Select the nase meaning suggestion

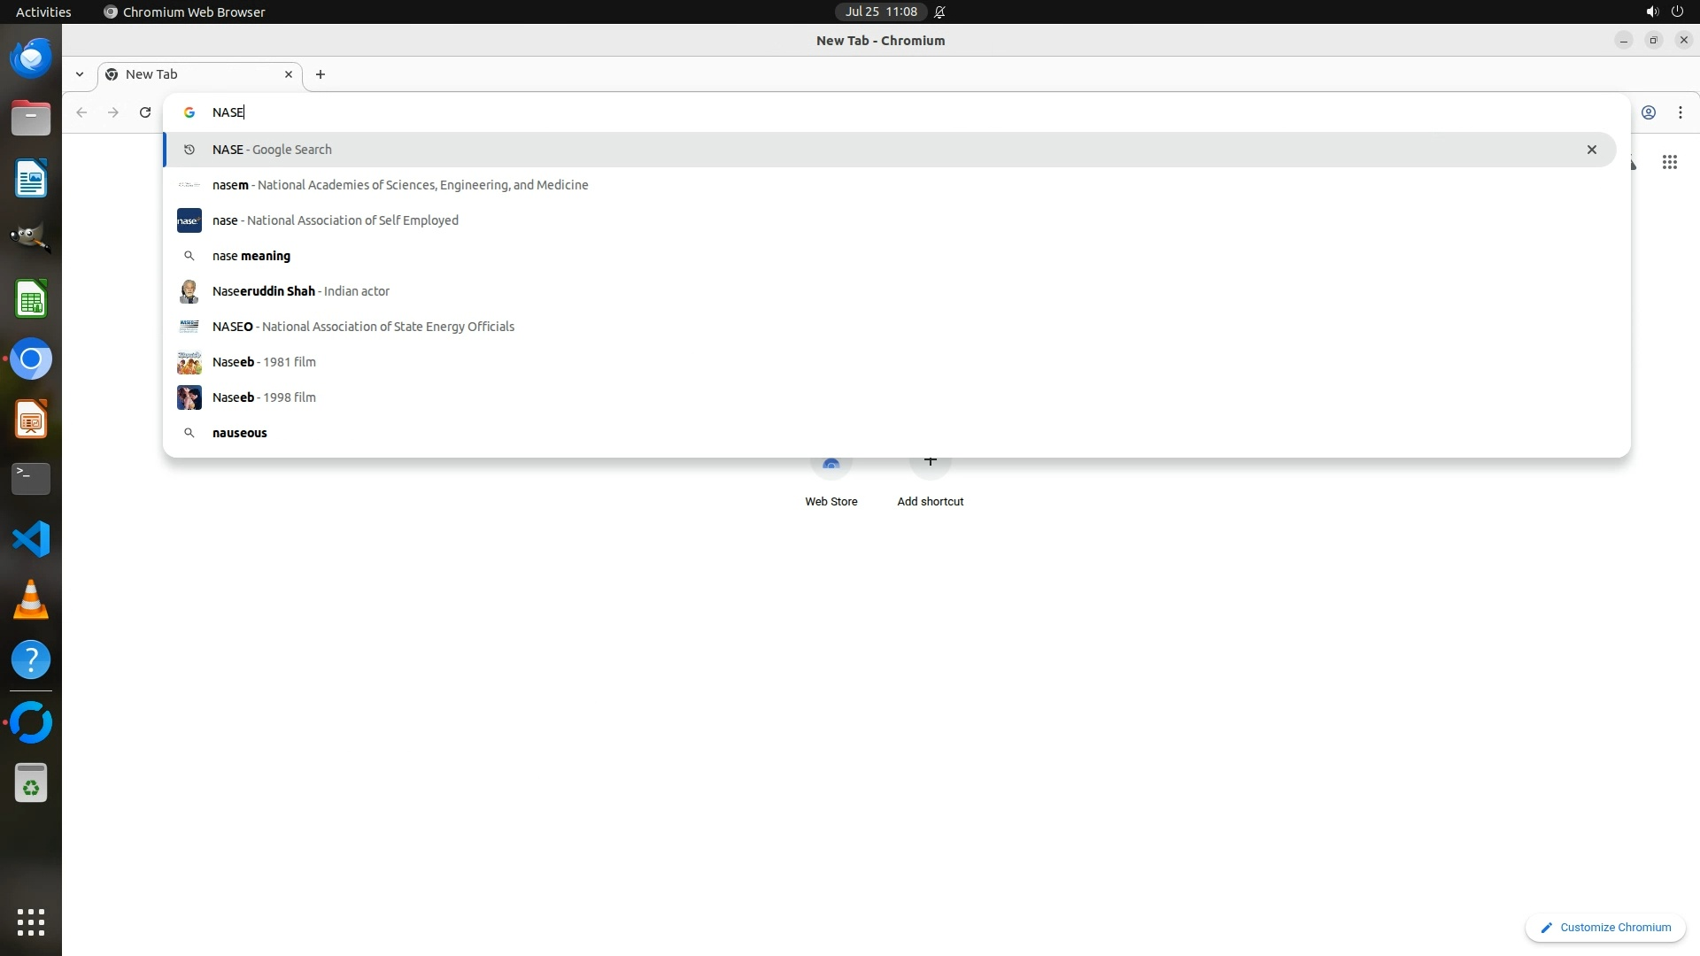point(251,256)
